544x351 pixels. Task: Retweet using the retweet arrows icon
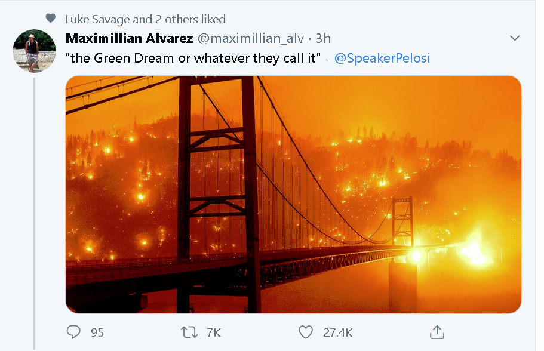(x=189, y=332)
